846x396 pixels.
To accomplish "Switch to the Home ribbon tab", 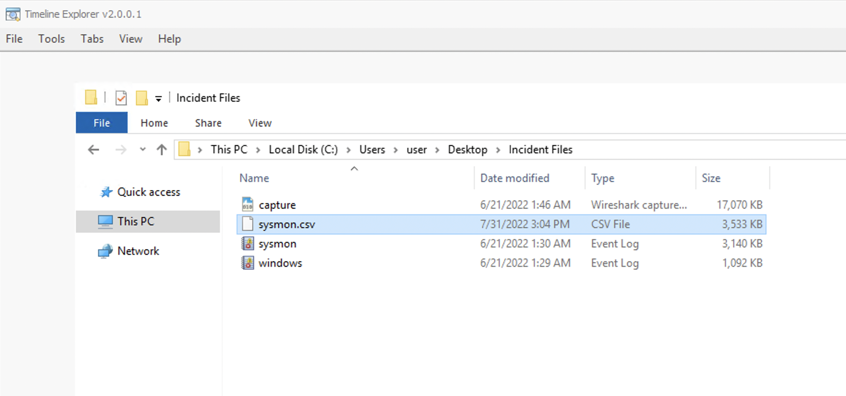I will coord(154,123).
